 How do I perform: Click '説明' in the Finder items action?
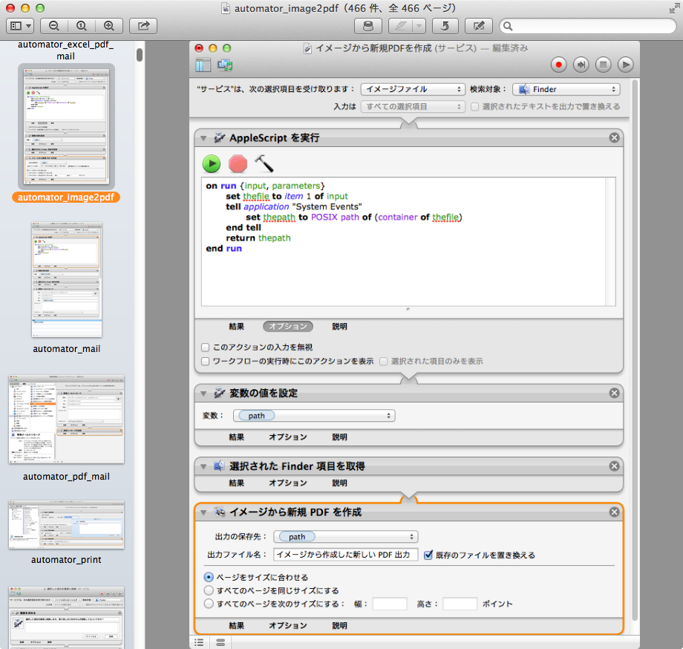click(339, 483)
